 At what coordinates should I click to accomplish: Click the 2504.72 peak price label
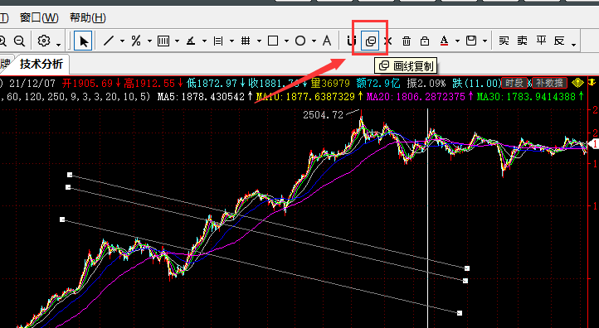[x=324, y=115]
